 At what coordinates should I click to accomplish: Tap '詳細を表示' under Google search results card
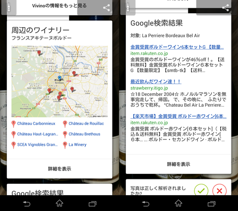pos(178,164)
